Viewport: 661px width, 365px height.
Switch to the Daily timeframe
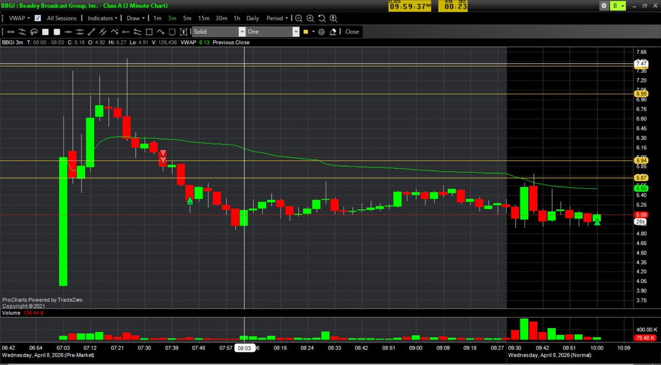click(252, 18)
